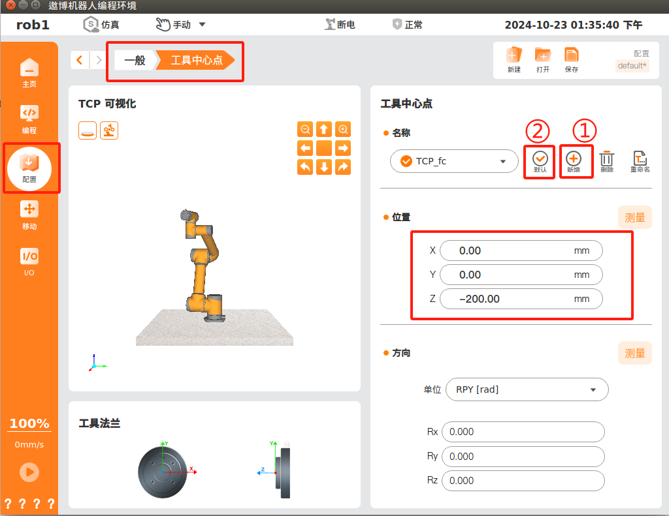Image resolution: width=669 pixels, height=516 pixels.
Task: Open the 移动 (Move) sidebar page
Action: 29,215
